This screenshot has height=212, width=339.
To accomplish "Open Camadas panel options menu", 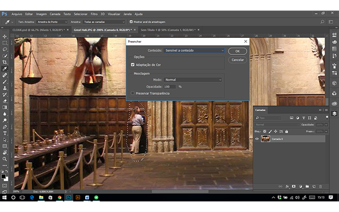I will (x=326, y=110).
